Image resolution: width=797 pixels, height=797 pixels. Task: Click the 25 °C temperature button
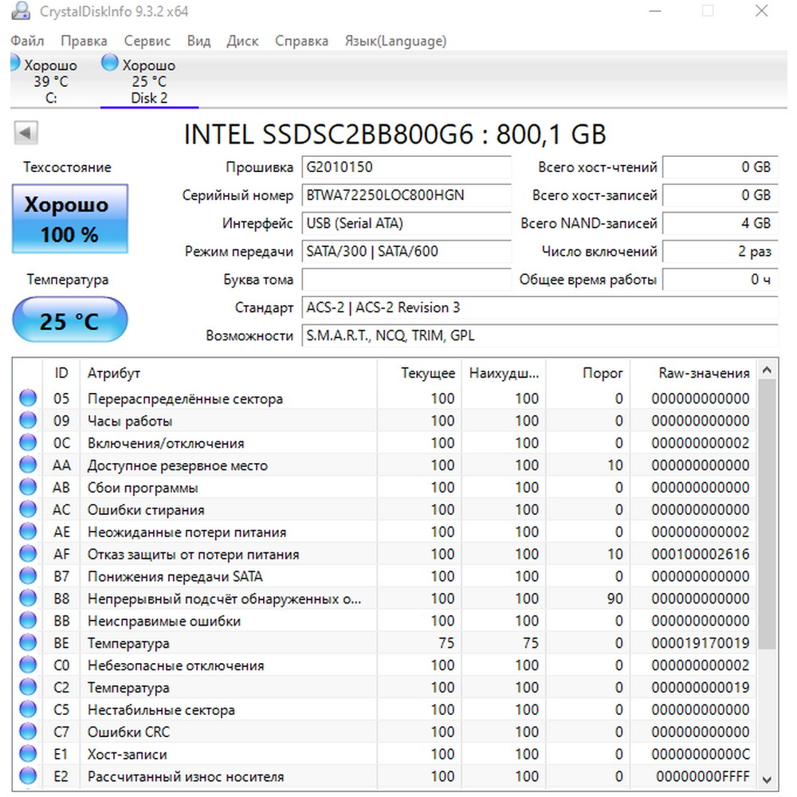pyautogui.click(x=69, y=320)
